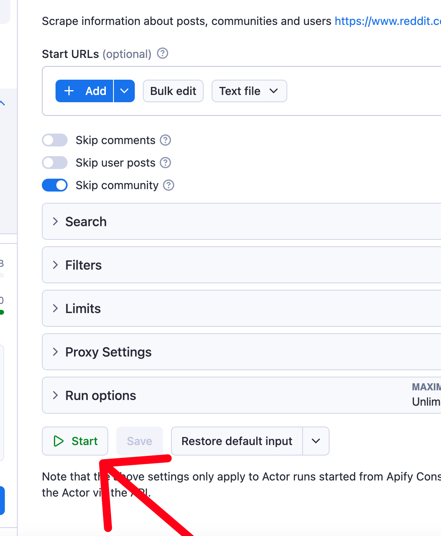This screenshot has width=441, height=536.
Task: Click the help icon for Skip community
Action: point(169,185)
